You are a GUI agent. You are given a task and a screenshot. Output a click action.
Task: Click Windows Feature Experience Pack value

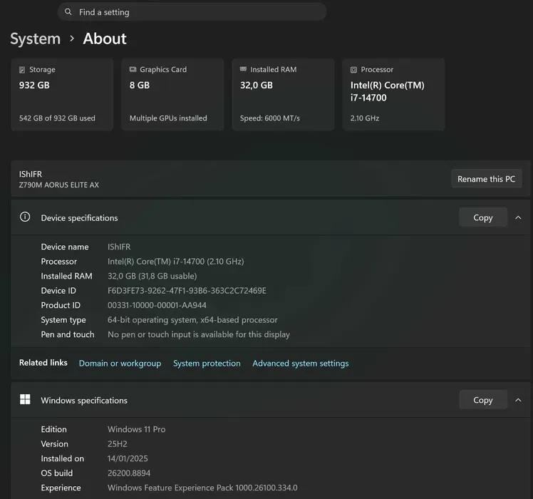click(x=202, y=488)
